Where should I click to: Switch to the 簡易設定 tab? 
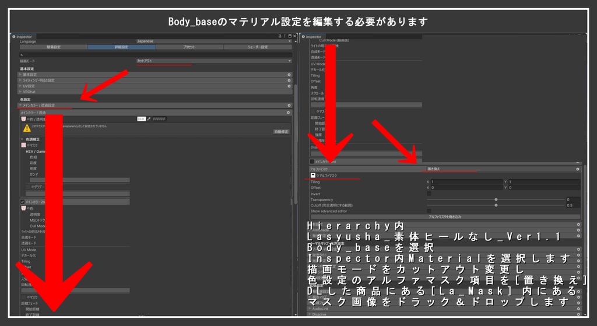(x=53, y=47)
